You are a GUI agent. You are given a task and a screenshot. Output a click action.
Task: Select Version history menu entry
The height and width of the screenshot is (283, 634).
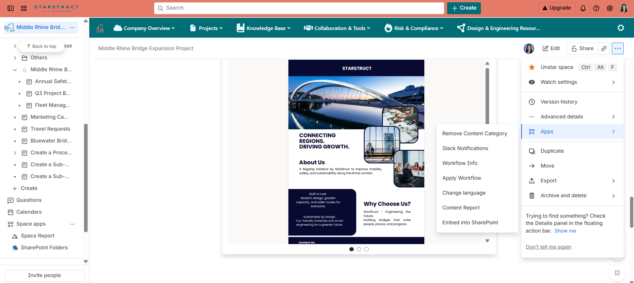(559, 102)
